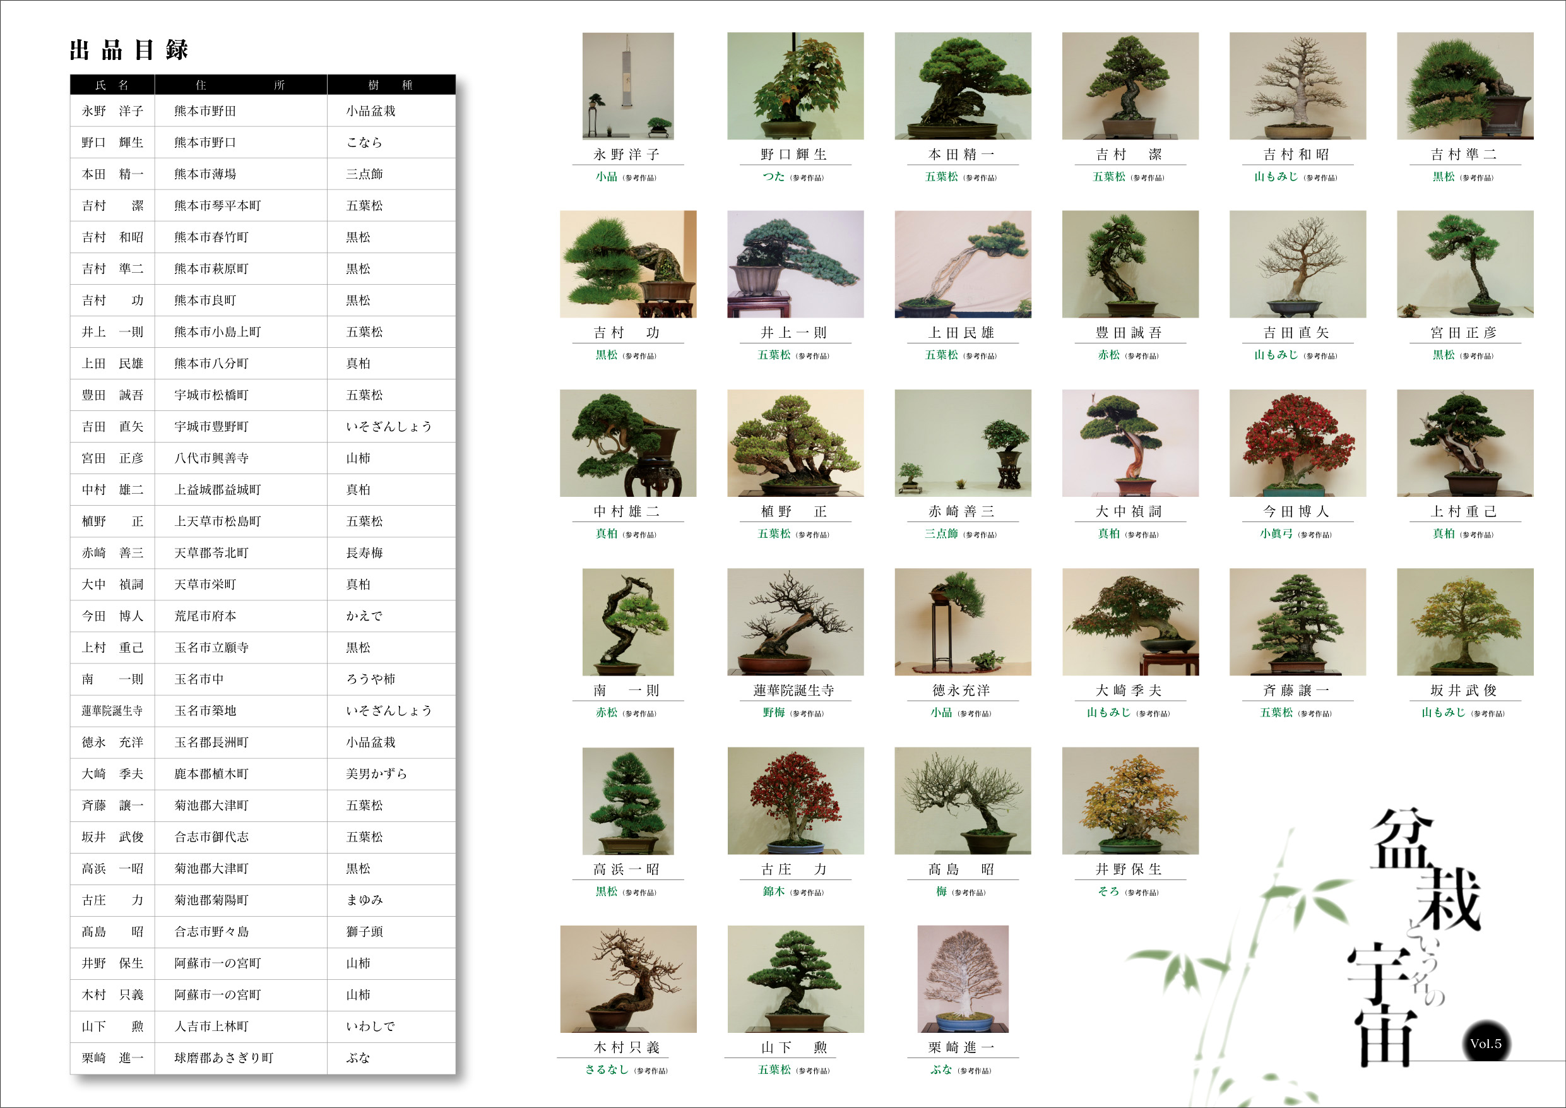Select the 坂井武俊 maple bonsai photo
The image size is (1566, 1108).
[1464, 621]
